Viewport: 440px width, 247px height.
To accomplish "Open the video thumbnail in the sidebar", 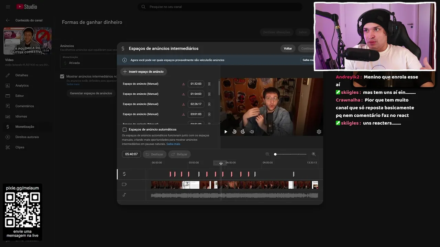I will [27, 41].
